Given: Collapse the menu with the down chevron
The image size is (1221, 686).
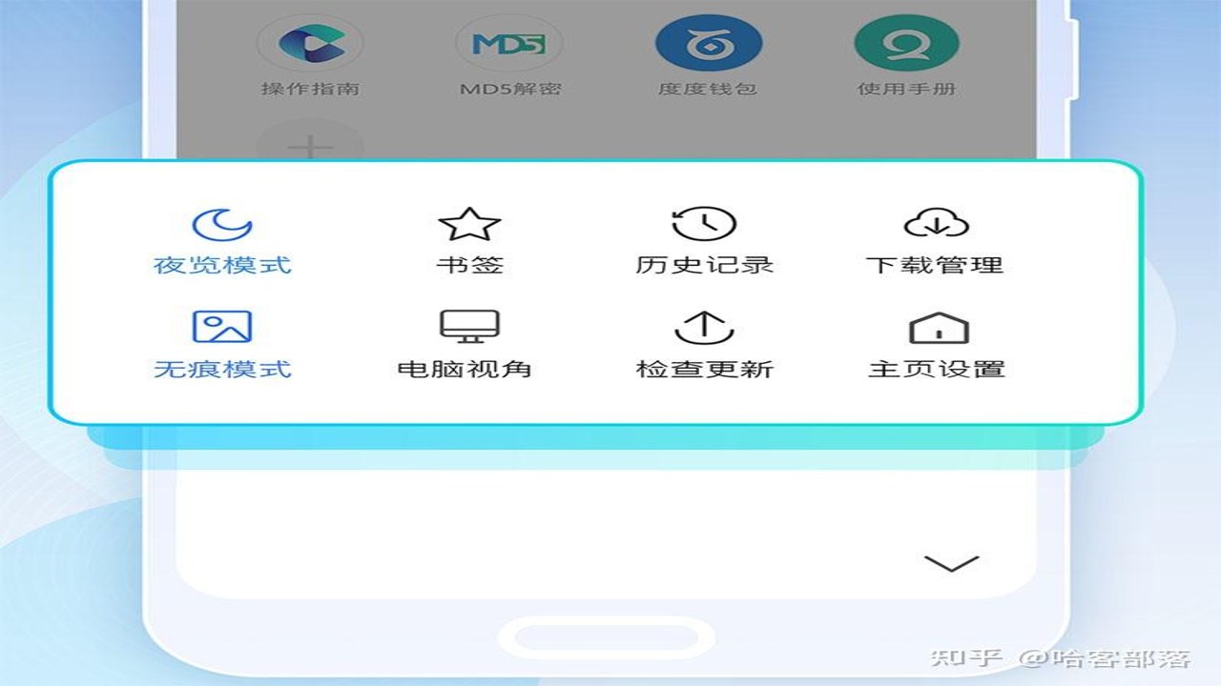Looking at the screenshot, I should pos(952,563).
